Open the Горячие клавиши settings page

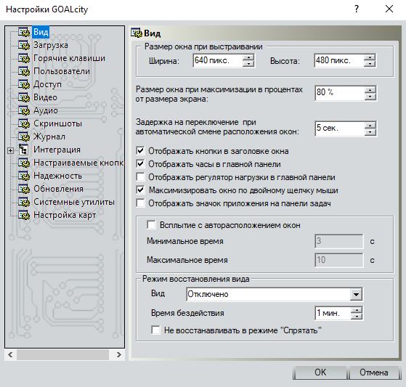click(x=70, y=58)
